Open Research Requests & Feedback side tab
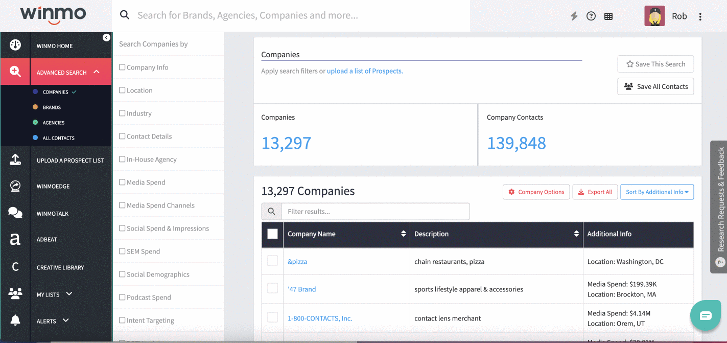The width and height of the screenshot is (727, 343). tap(719, 207)
